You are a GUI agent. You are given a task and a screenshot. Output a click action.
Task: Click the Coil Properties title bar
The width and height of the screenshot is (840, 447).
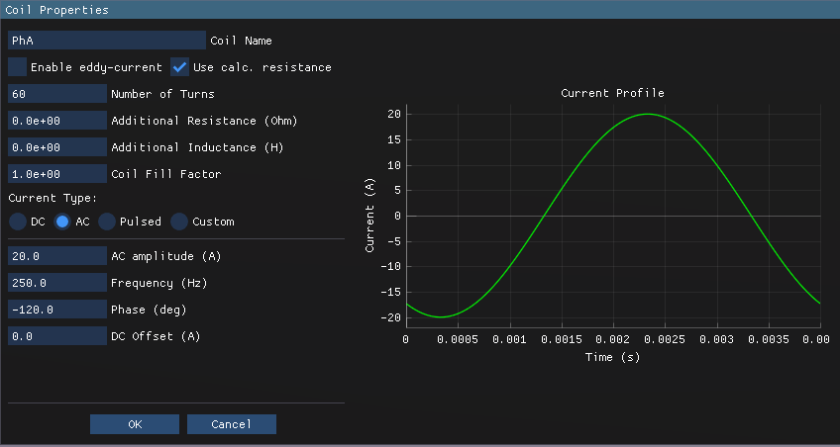(420, 10)
